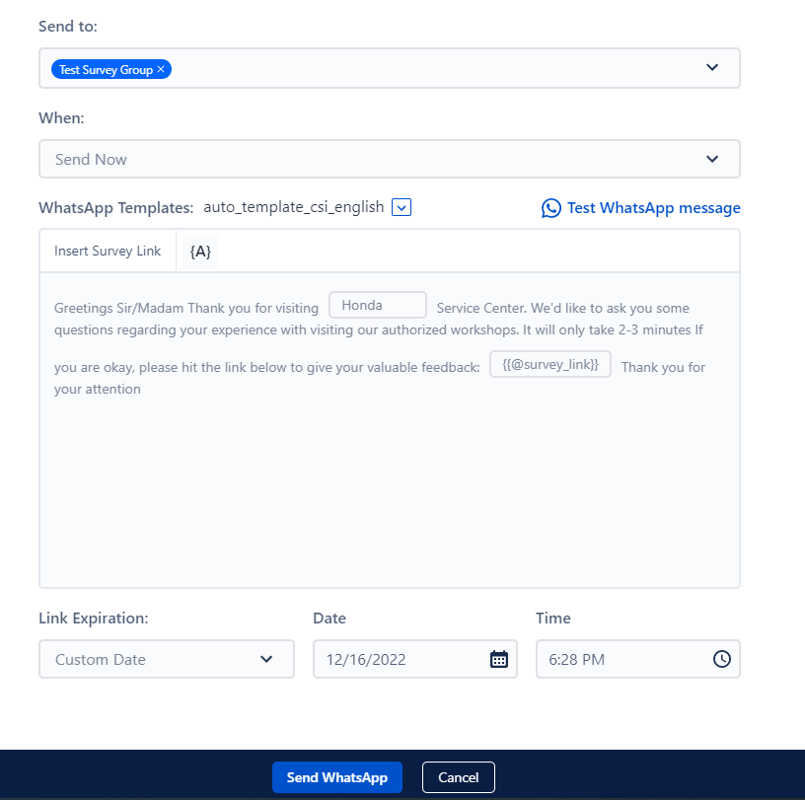Select the {A} variable tab

(x=199, y=252)
